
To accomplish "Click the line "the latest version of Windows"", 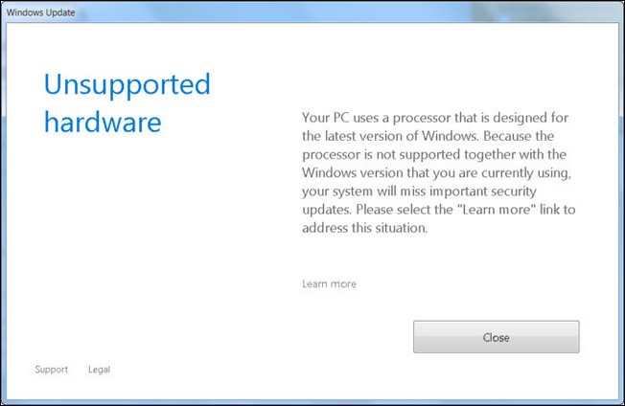I will point(428,136).
